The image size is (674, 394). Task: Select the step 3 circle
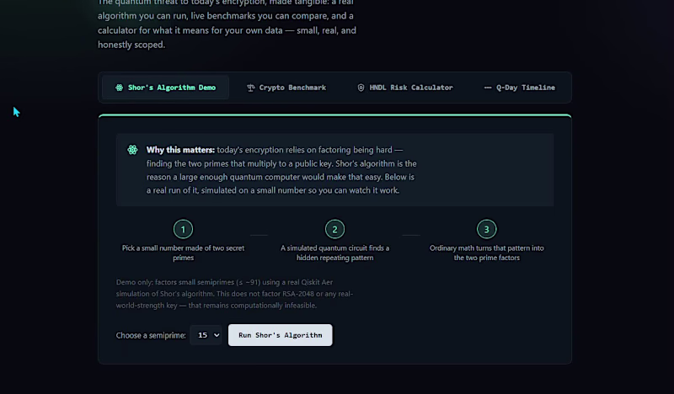point(487,229)
